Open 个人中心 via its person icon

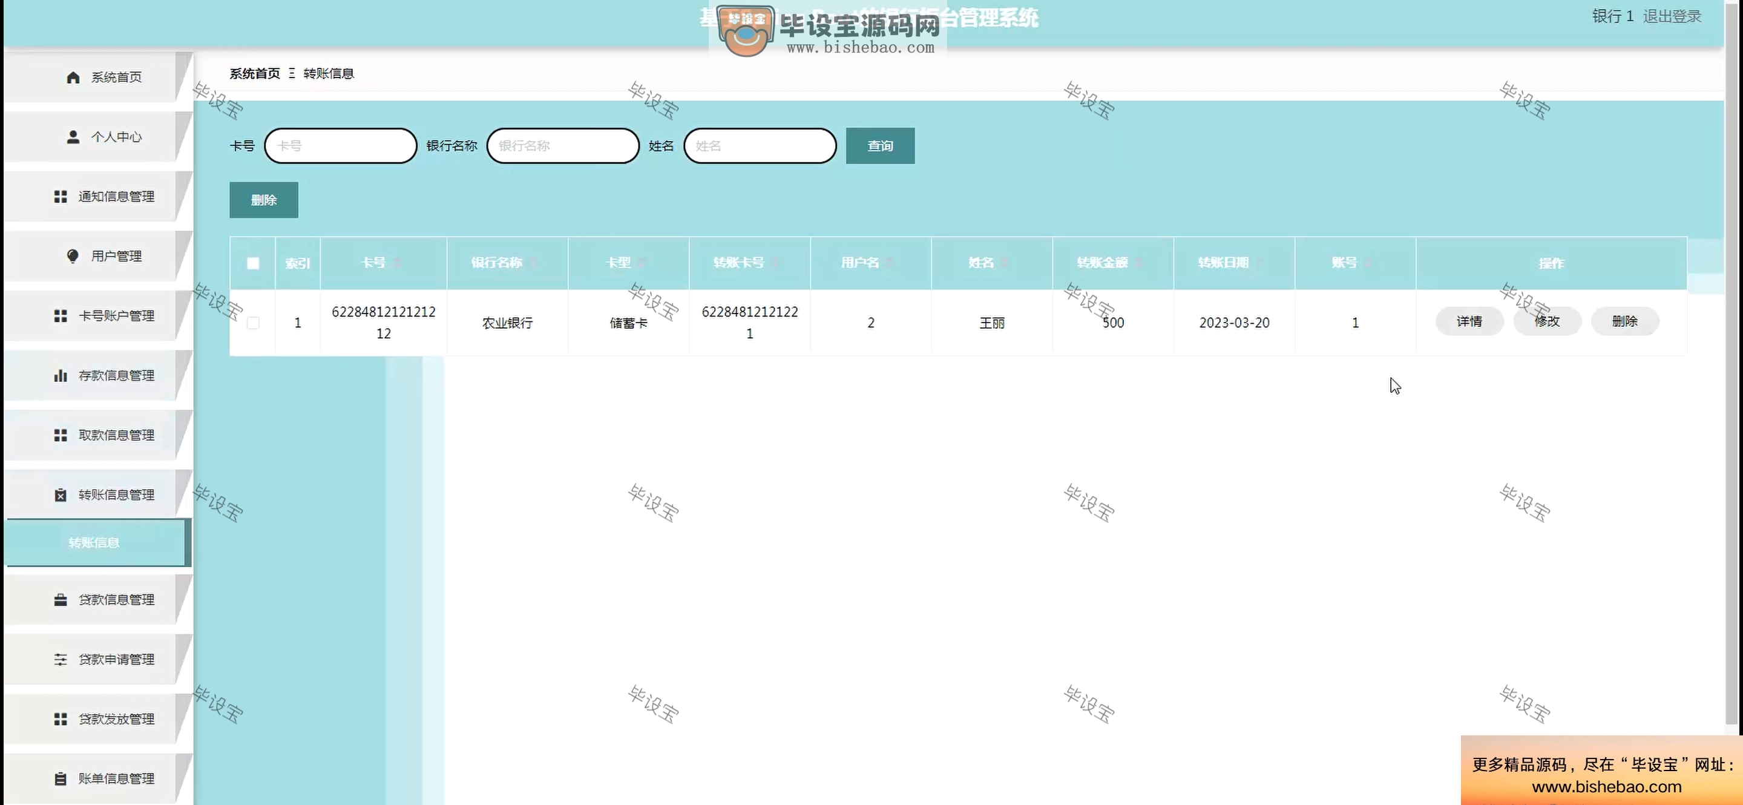coord(73,137)
